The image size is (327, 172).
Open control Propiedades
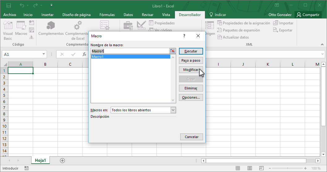click(x=162, y=23)
